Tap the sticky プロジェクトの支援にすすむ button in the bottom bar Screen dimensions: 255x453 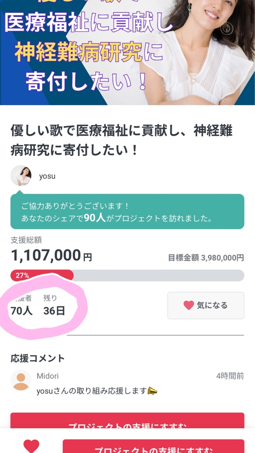[x=153, y=447]
